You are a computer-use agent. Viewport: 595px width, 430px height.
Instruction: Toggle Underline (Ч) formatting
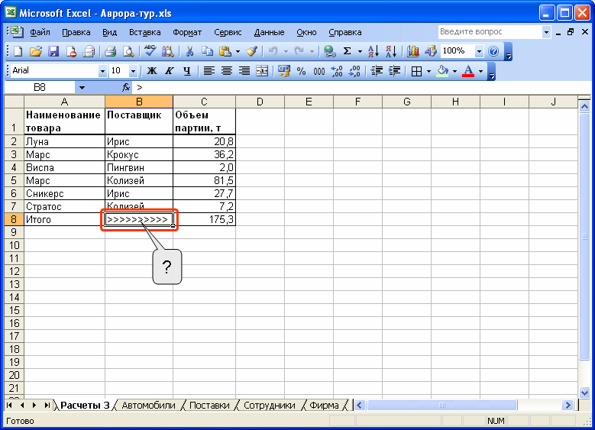[186, 70]
